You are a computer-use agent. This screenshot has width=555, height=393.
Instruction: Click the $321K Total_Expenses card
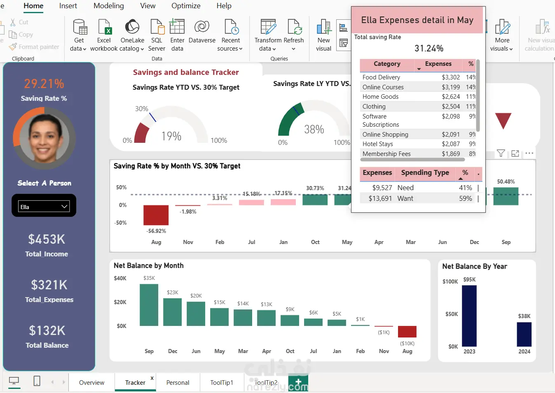(x=49, y=291)
